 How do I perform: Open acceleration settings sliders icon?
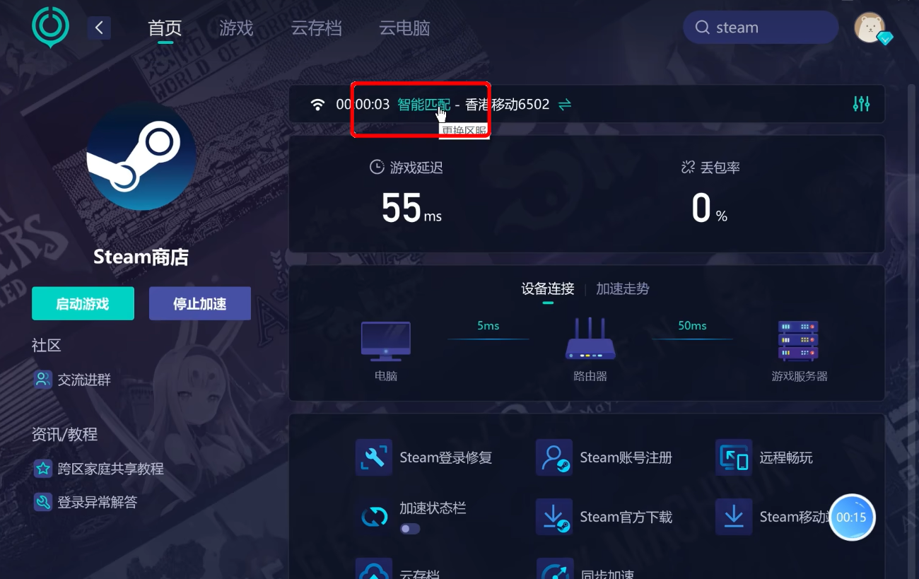[861, 104]
